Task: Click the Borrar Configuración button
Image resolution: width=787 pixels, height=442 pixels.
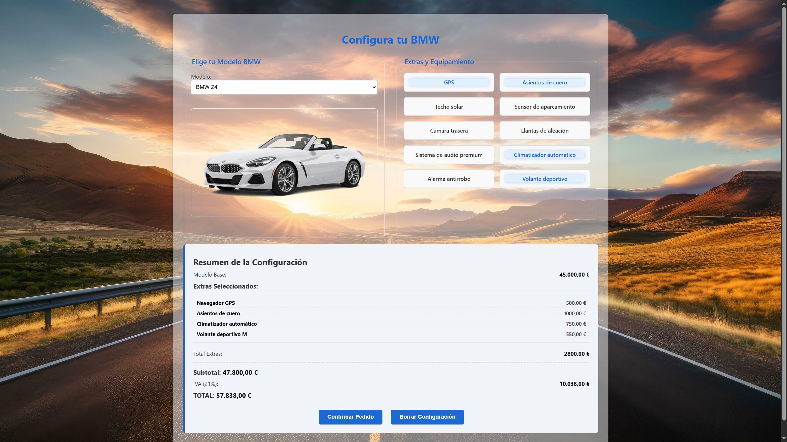Action: [427, 417]
